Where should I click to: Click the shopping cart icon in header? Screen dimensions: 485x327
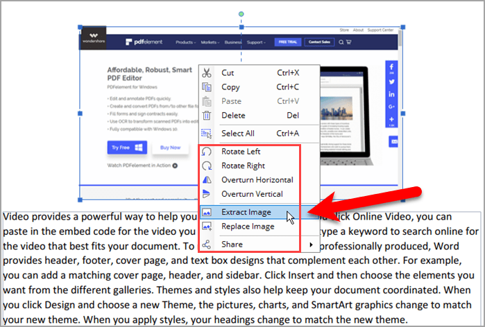pos(348,42)
